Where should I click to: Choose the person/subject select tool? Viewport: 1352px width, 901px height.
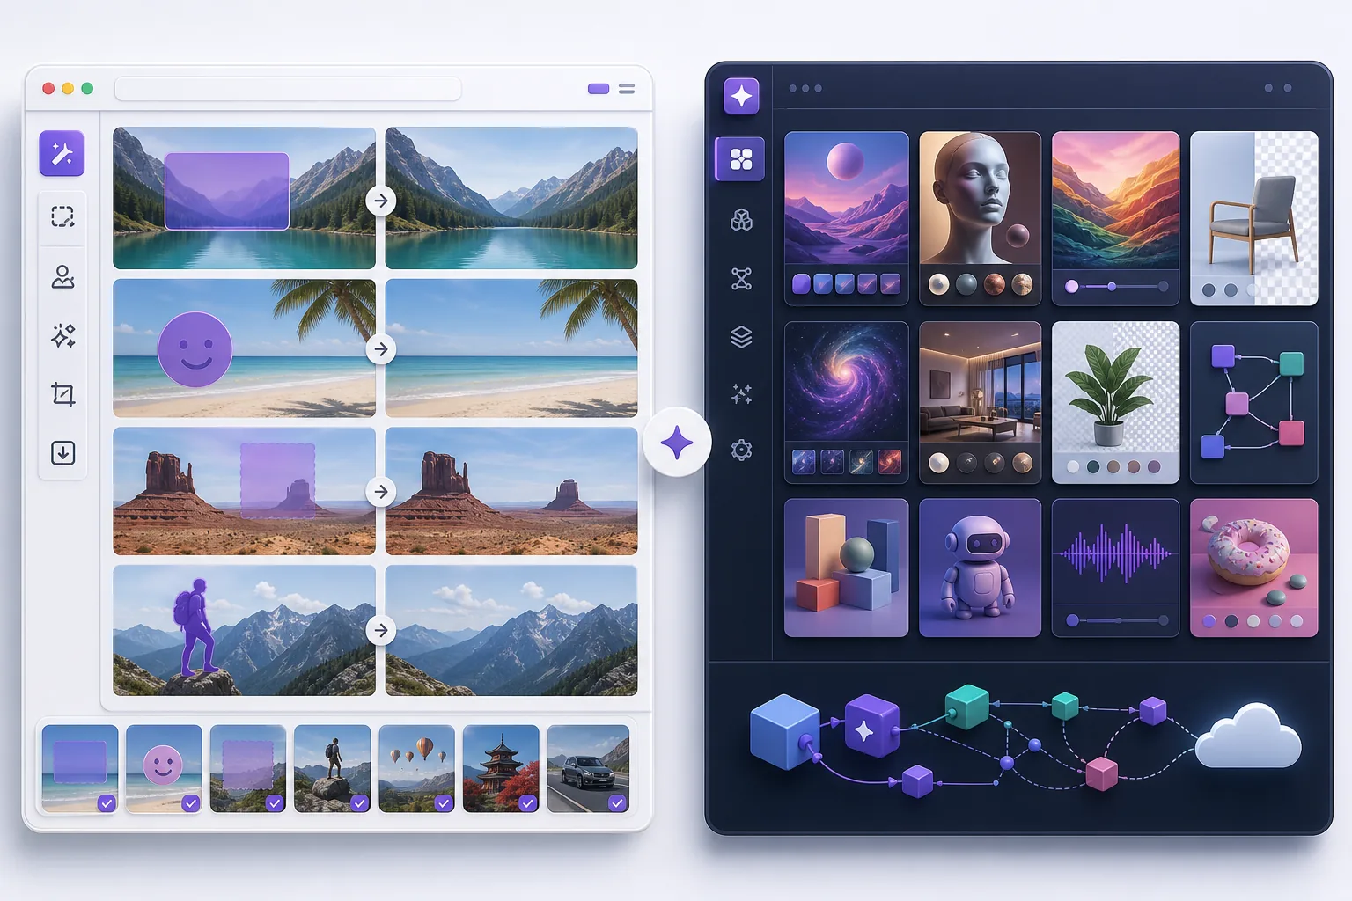click(x=62, y=277)
